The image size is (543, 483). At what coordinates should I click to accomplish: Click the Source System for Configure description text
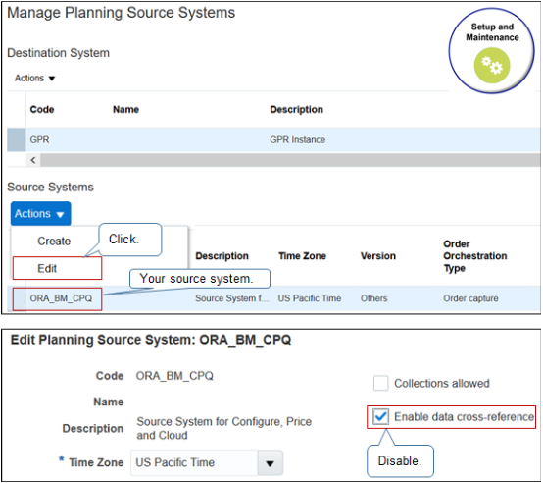pyautogui.click(x=224, y=429)
